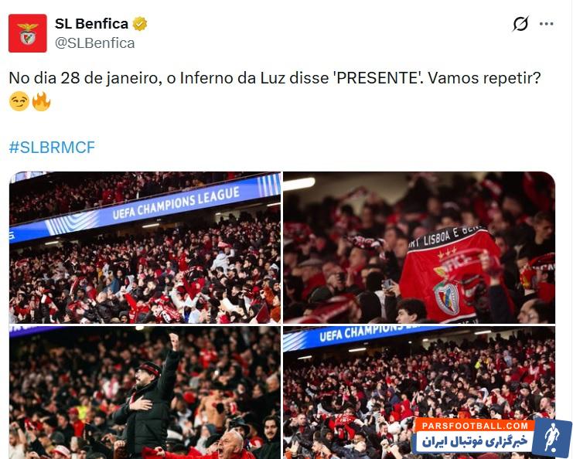
Task: Open top-right Benfica flag photo
Action: coord(419,247)
